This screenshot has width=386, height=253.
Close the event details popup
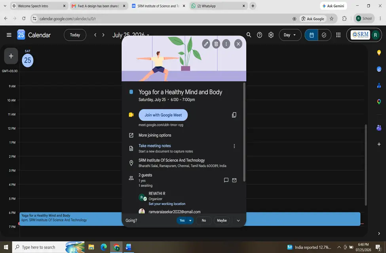tap(238, 44)
